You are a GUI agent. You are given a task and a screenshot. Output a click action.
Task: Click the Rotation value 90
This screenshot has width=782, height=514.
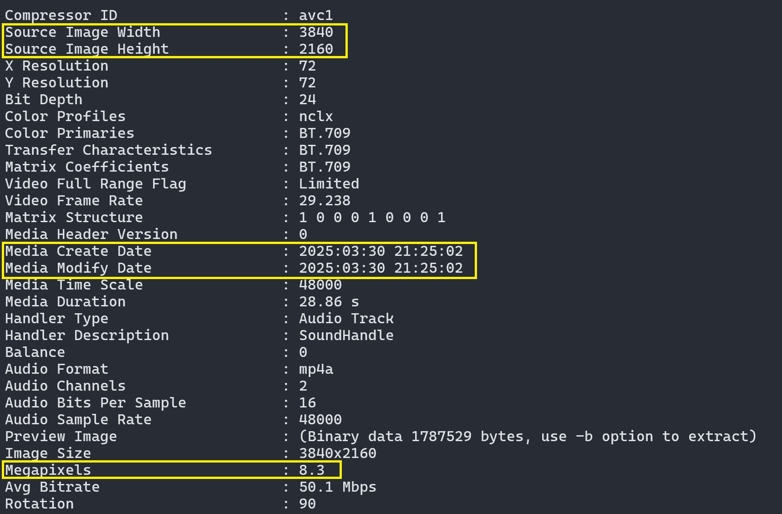[x=307, y=504]
